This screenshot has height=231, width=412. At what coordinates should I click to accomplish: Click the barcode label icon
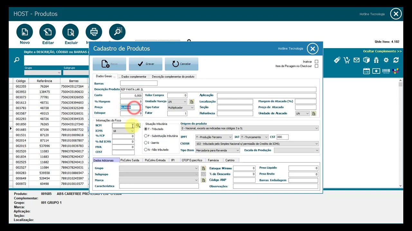(x=386, y=71)
